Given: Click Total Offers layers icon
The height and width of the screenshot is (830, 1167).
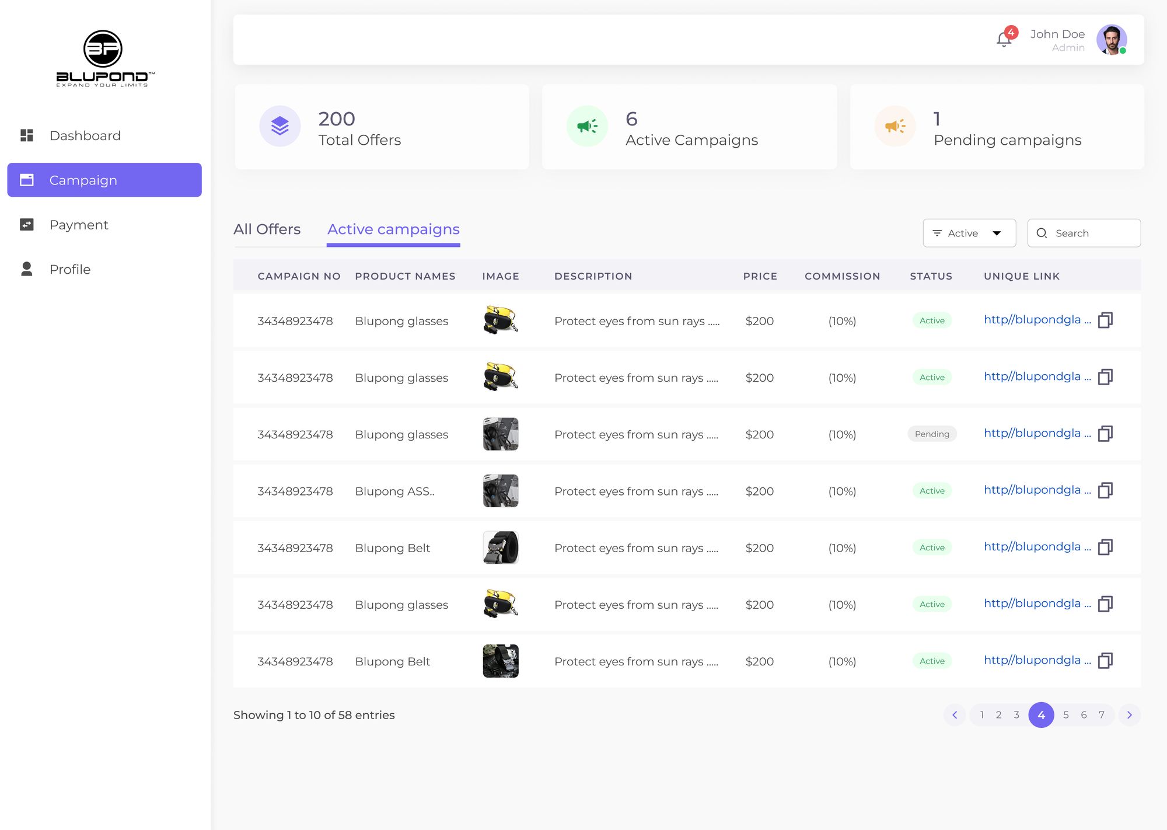Looking at the screenshot, I should (280, 126).
